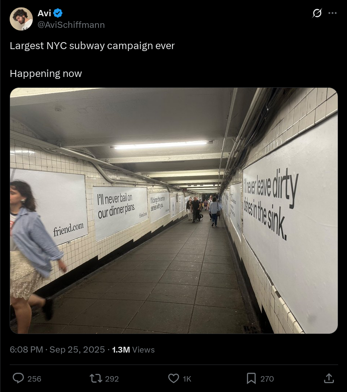
Task: Open the Grok explain post icon
Action: point(317,13)
